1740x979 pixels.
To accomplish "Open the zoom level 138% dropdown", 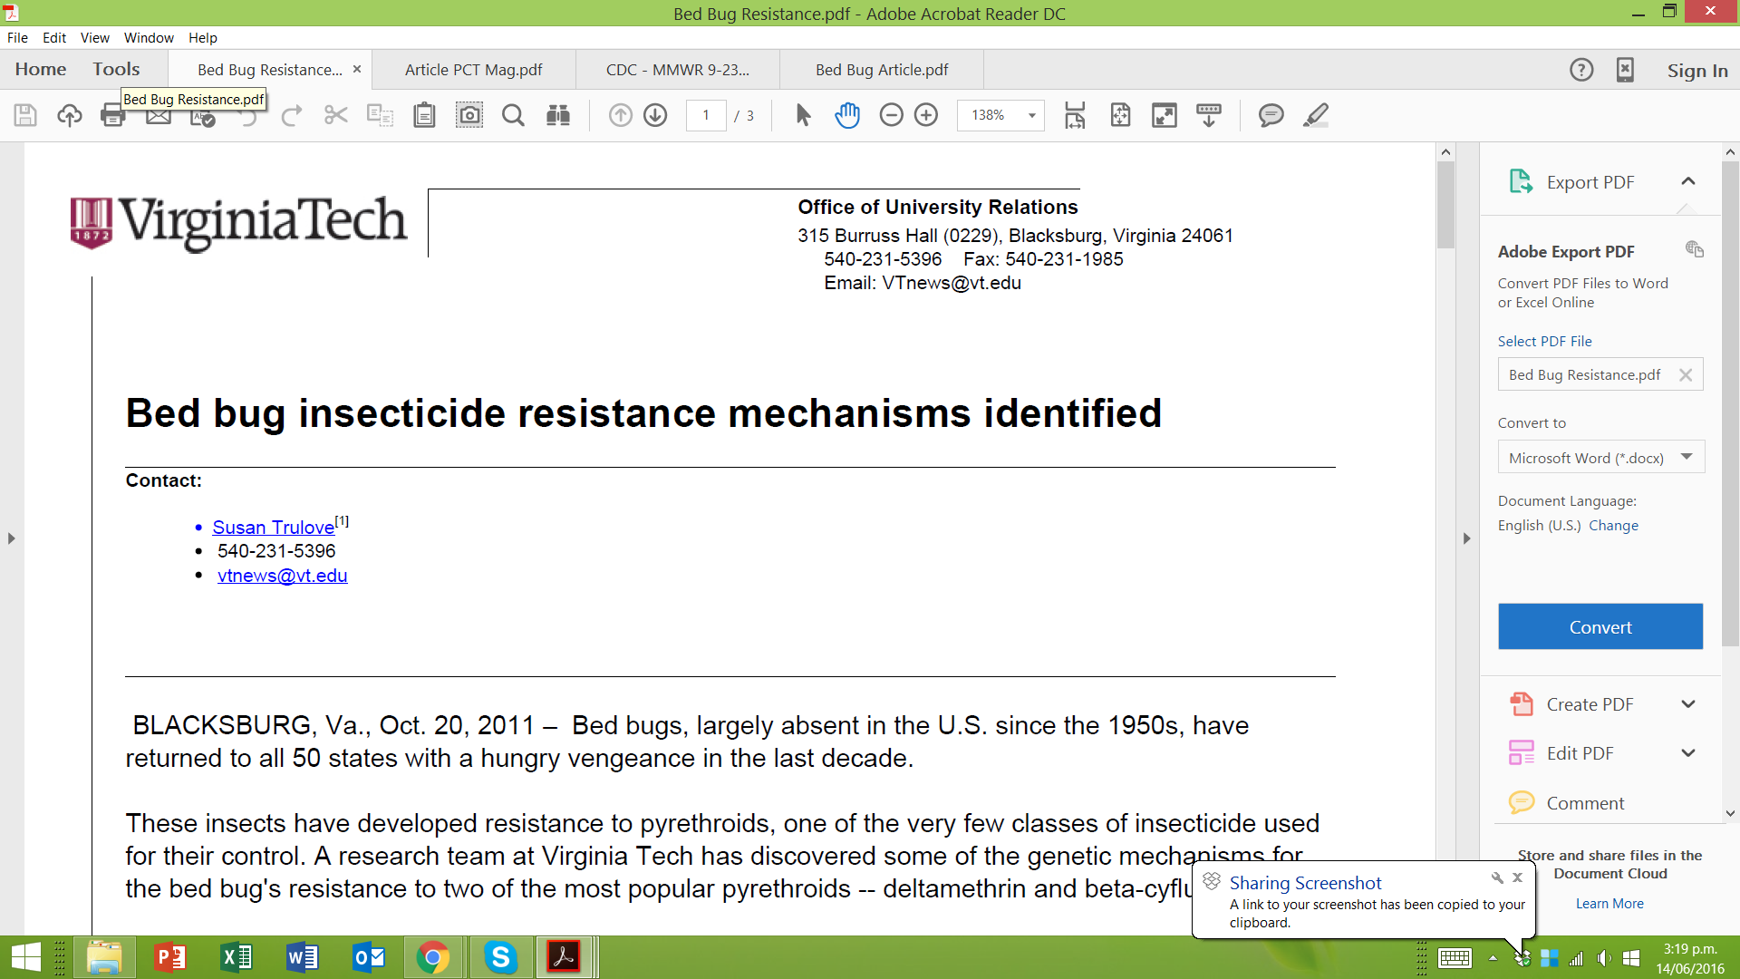I will click(1031, 115).
